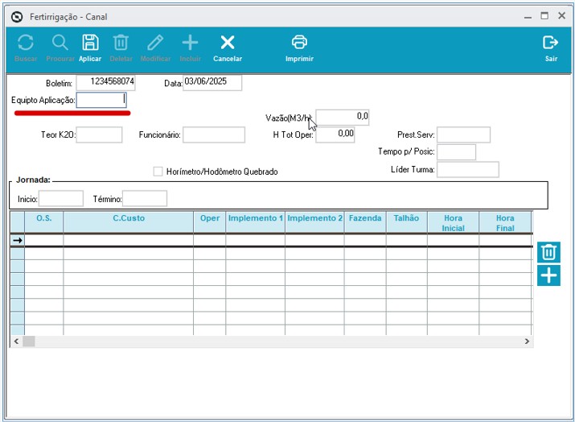Click the Tempo p/ Posic field
The width and height of the screenshot is (575, 422).
[456, 152]
